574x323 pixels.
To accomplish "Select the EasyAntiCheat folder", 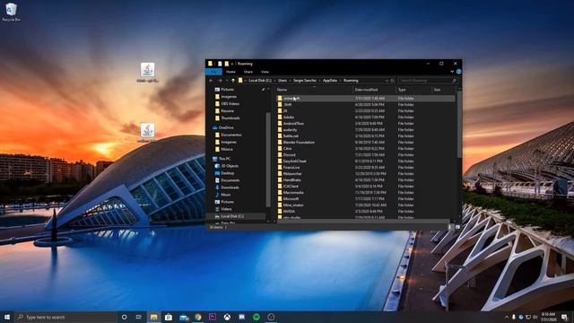I will tap(295, 161).
